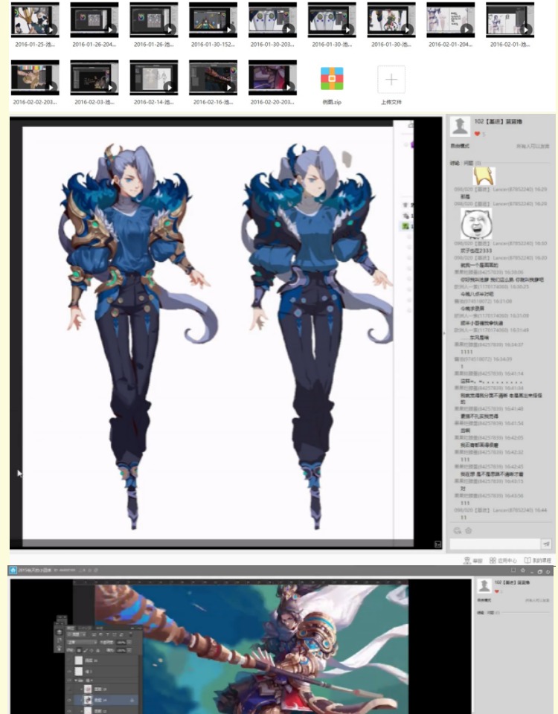Select the 自由模式 label

(460, 147)
